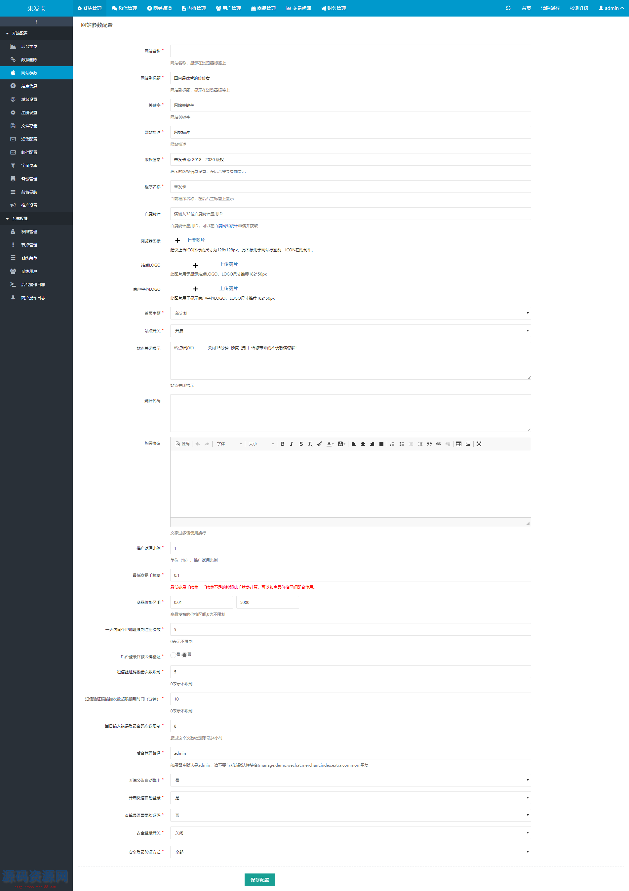
Task: Open the 字体 font dropdown in the editor
Action: point(229,444)
